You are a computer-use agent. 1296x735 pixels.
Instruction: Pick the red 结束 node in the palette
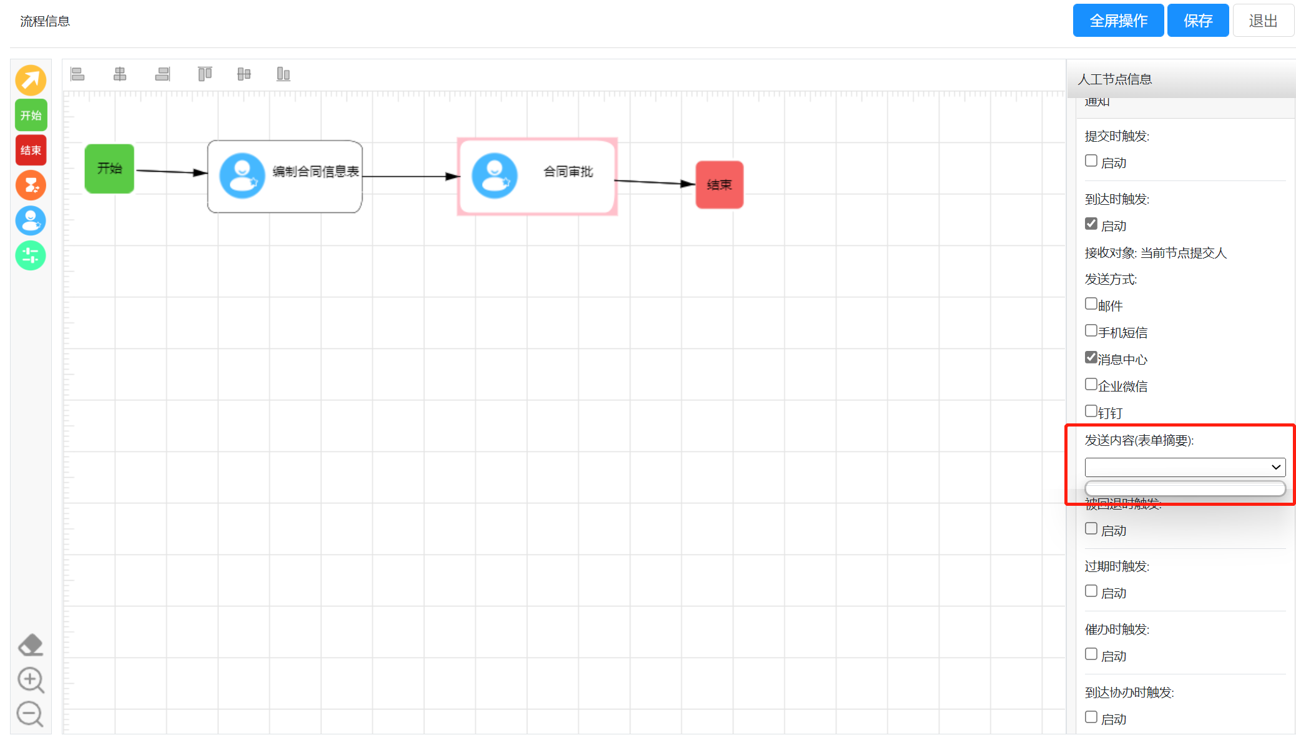(x=31, y=150)
